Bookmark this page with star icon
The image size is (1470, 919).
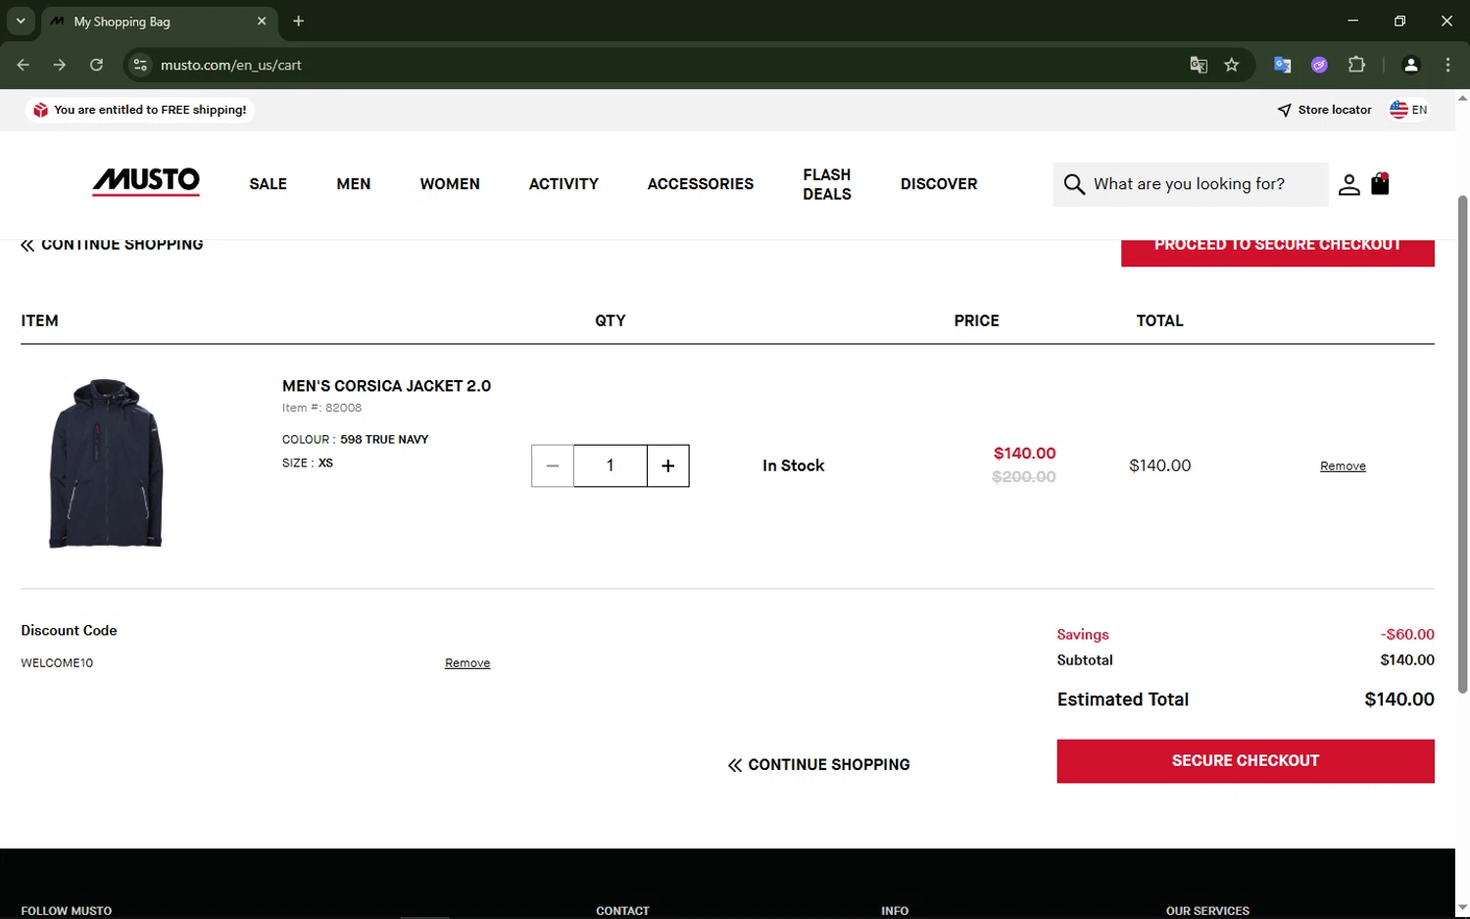coord(1232,65)
